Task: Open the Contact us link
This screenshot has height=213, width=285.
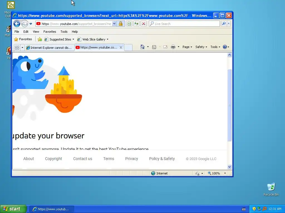Action: [82, 159]
